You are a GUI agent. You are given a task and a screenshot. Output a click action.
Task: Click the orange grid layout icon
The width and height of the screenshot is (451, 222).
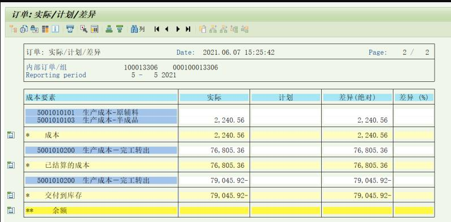pos(45,29)
